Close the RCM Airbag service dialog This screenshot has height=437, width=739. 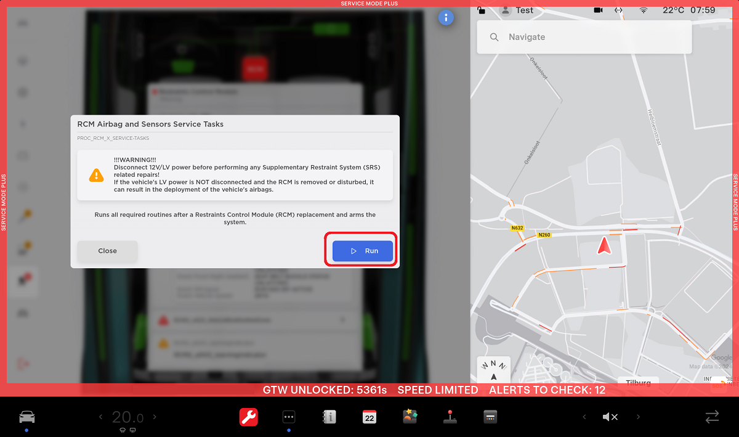pos(107,251)
